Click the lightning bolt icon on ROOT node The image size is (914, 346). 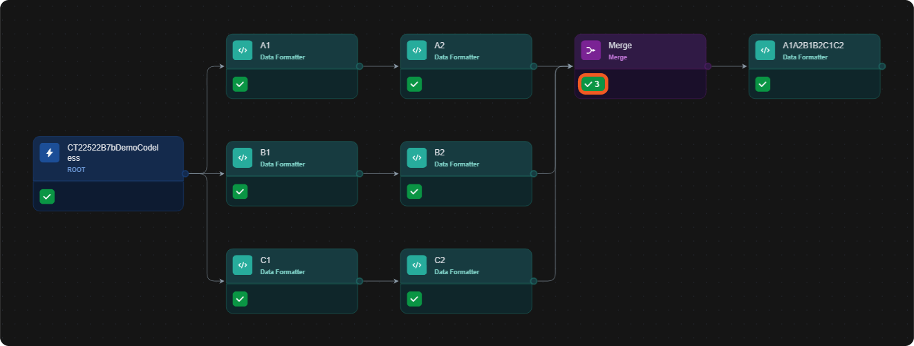tap(50, 153)
